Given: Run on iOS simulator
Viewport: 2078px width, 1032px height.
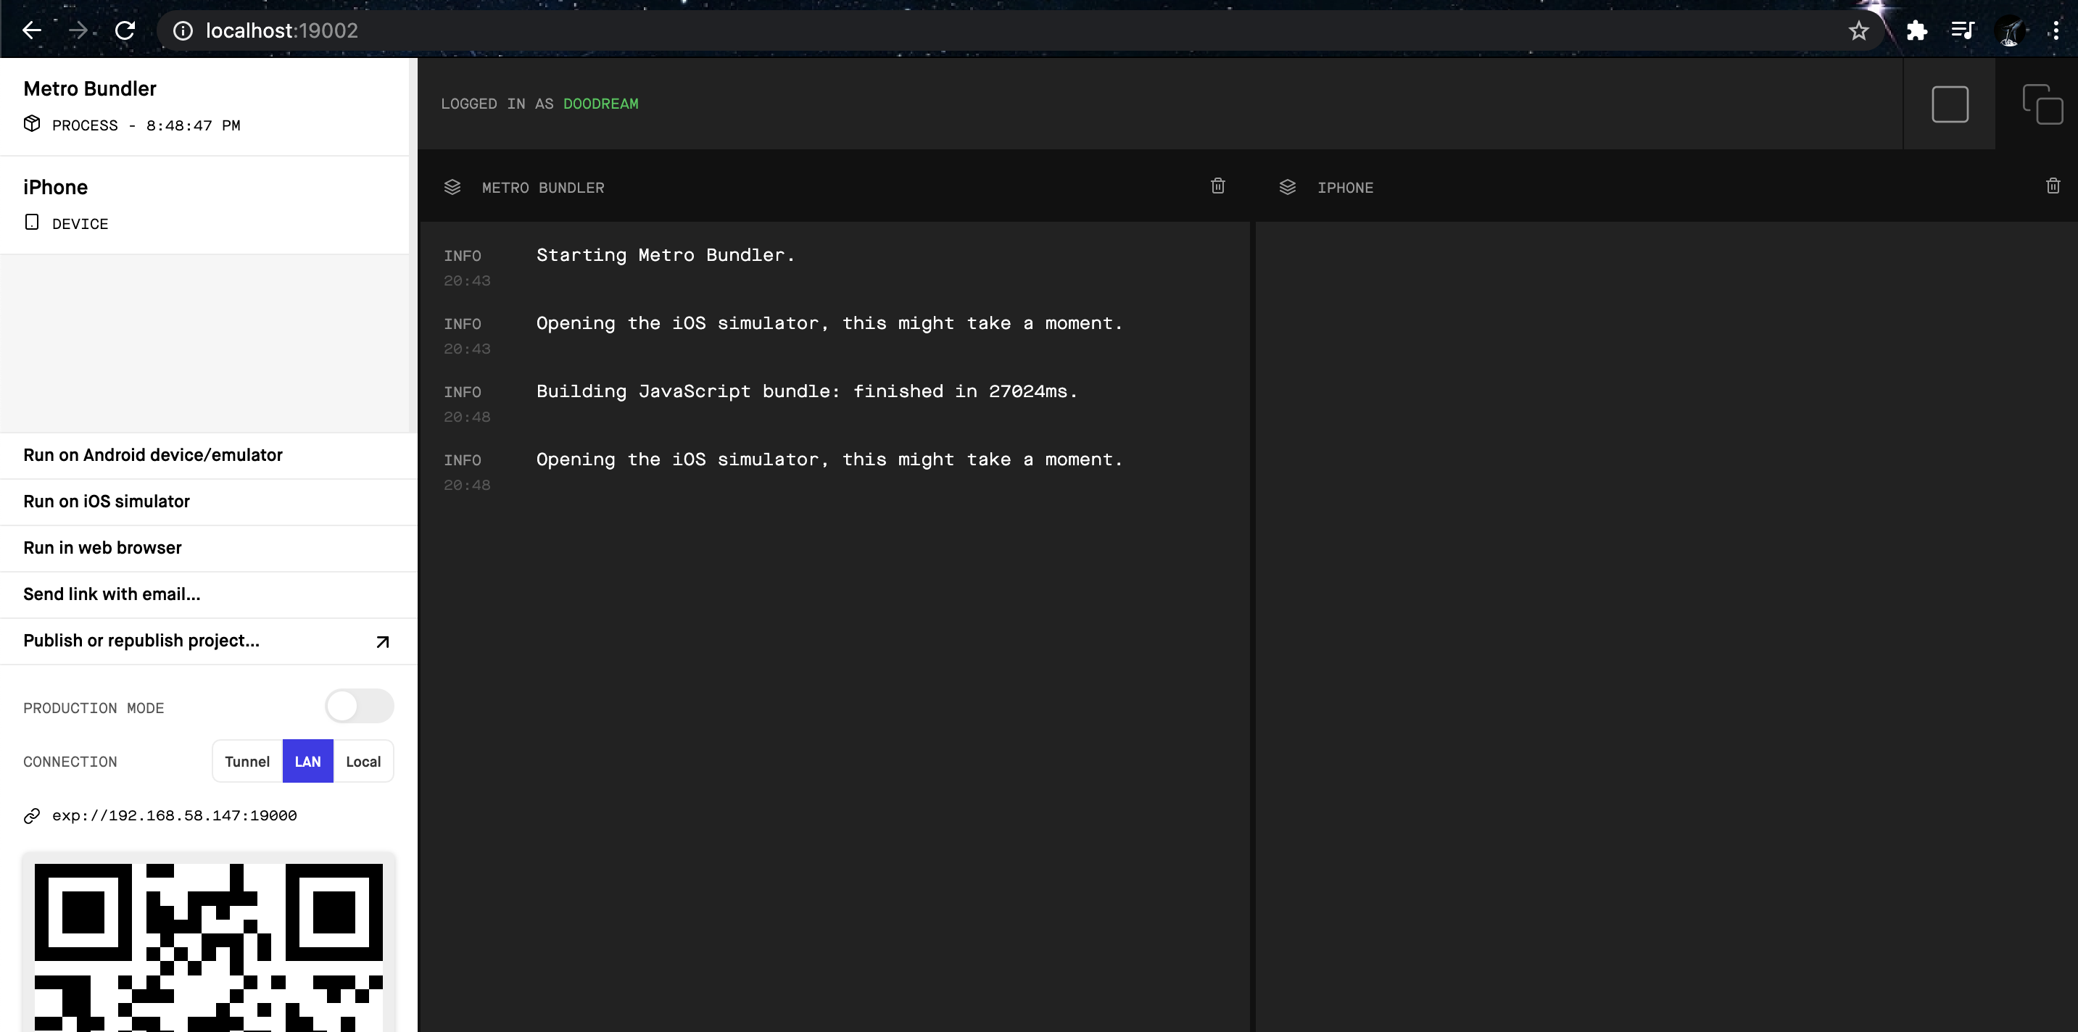Looking at the screenshot, I should (107, 502).
